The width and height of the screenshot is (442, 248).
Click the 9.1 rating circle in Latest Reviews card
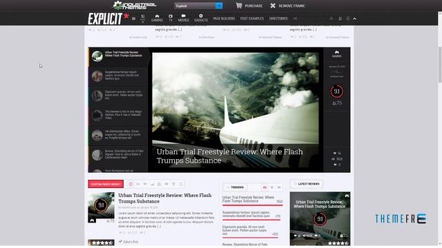pos(320,219)
